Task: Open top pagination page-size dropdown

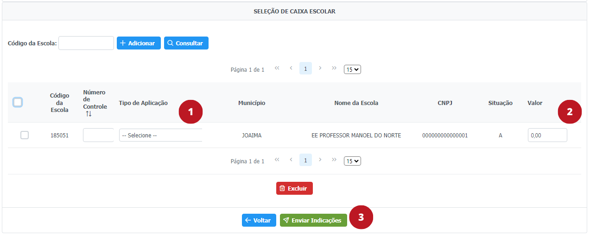Action: [352, 69]
